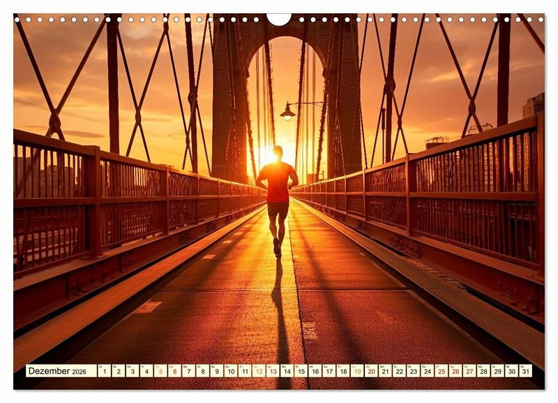558x403 pixels.
Task: Select Sunday day 6 in calendar strip
Action: (174, 371)
